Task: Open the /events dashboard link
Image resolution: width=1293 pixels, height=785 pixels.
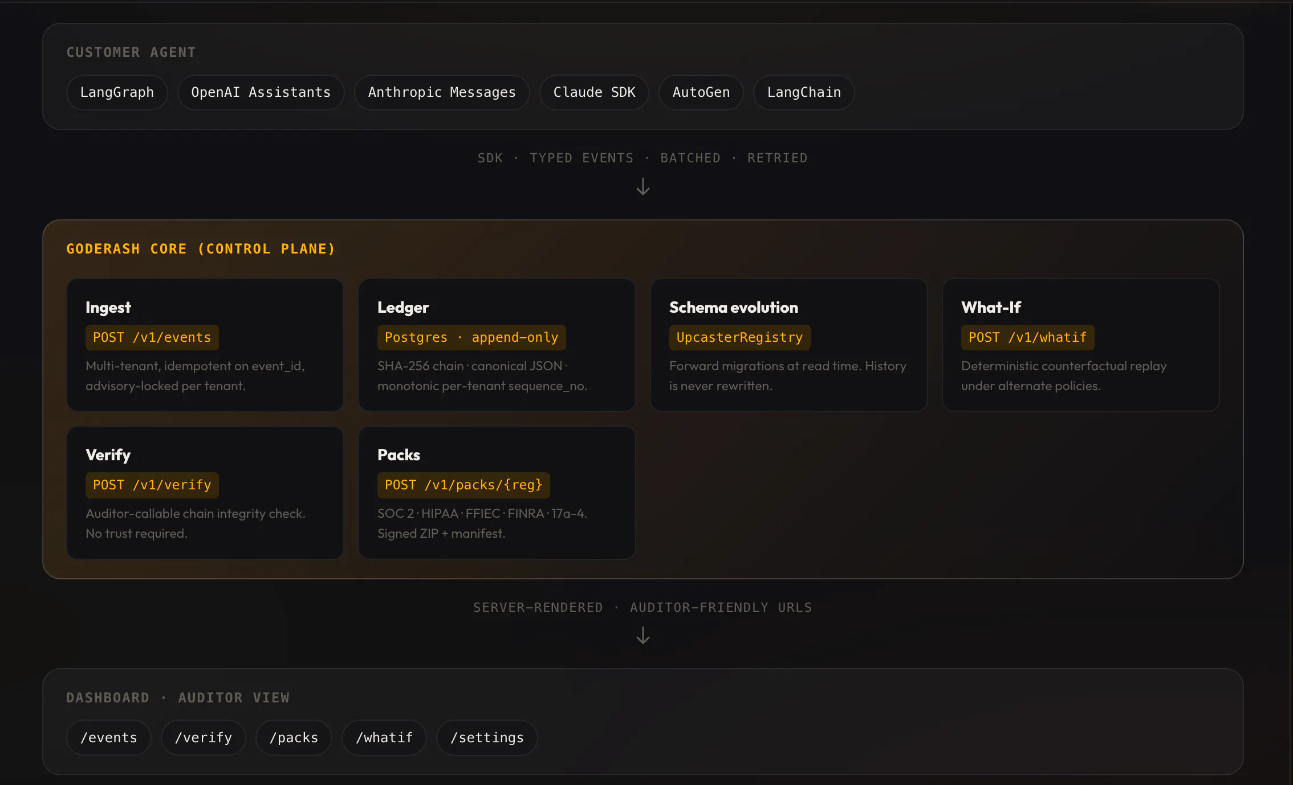Action: (x=109, y=738)
